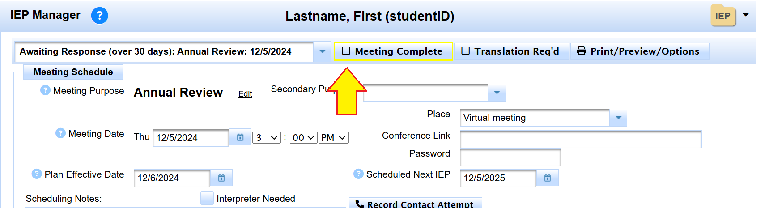Check the Meeting Complete checkbox
765x208 pixels.
[x=346, y=51]
